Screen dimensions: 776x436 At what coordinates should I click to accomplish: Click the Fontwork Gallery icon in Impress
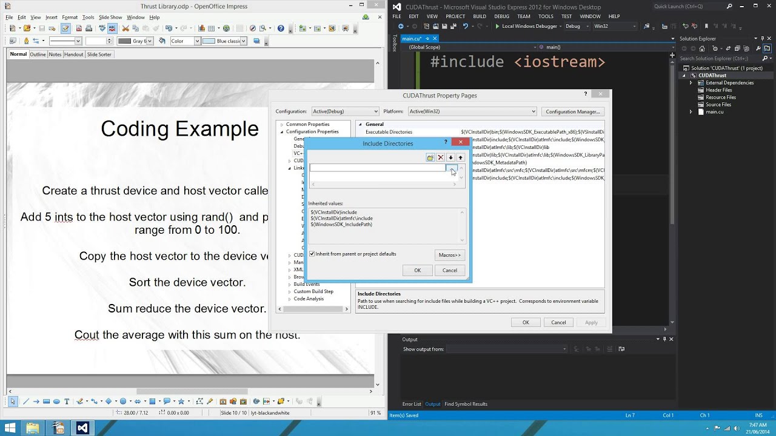point(223,401)
